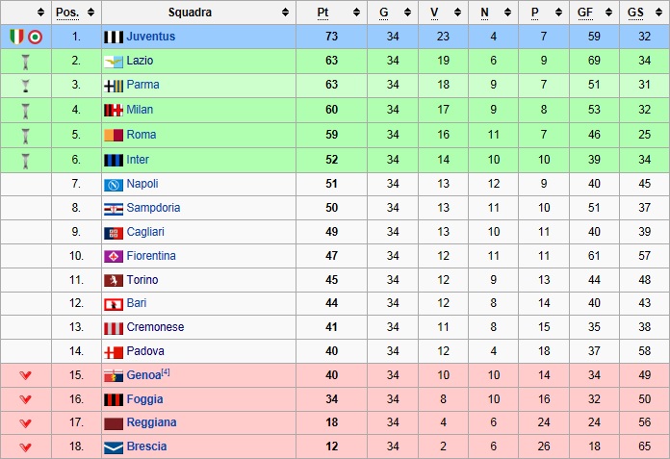Open the Juventus team link
The image size is (670, 459).
point(150,37)
